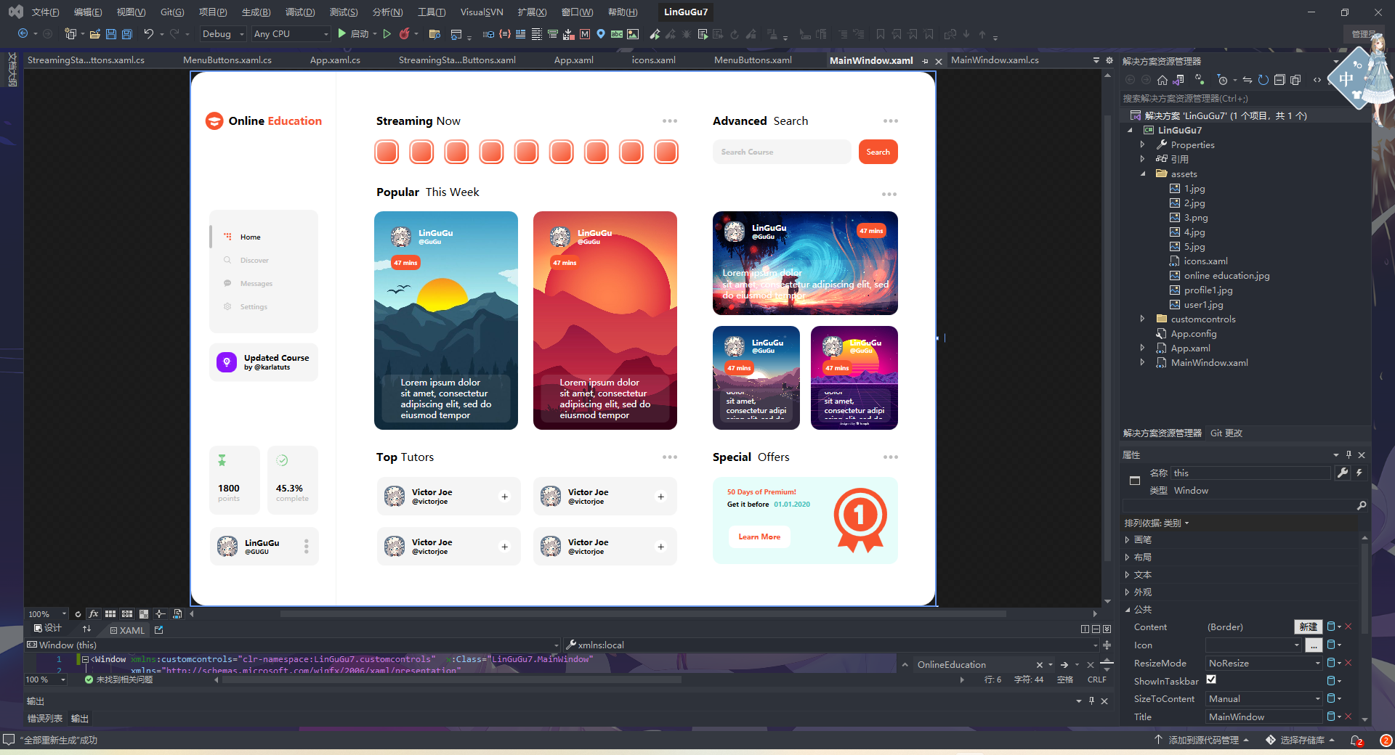This screenshot has height=755, width=1395.
Task: Click Collapse All icon in Solution Explorer
Action: 1279,80
